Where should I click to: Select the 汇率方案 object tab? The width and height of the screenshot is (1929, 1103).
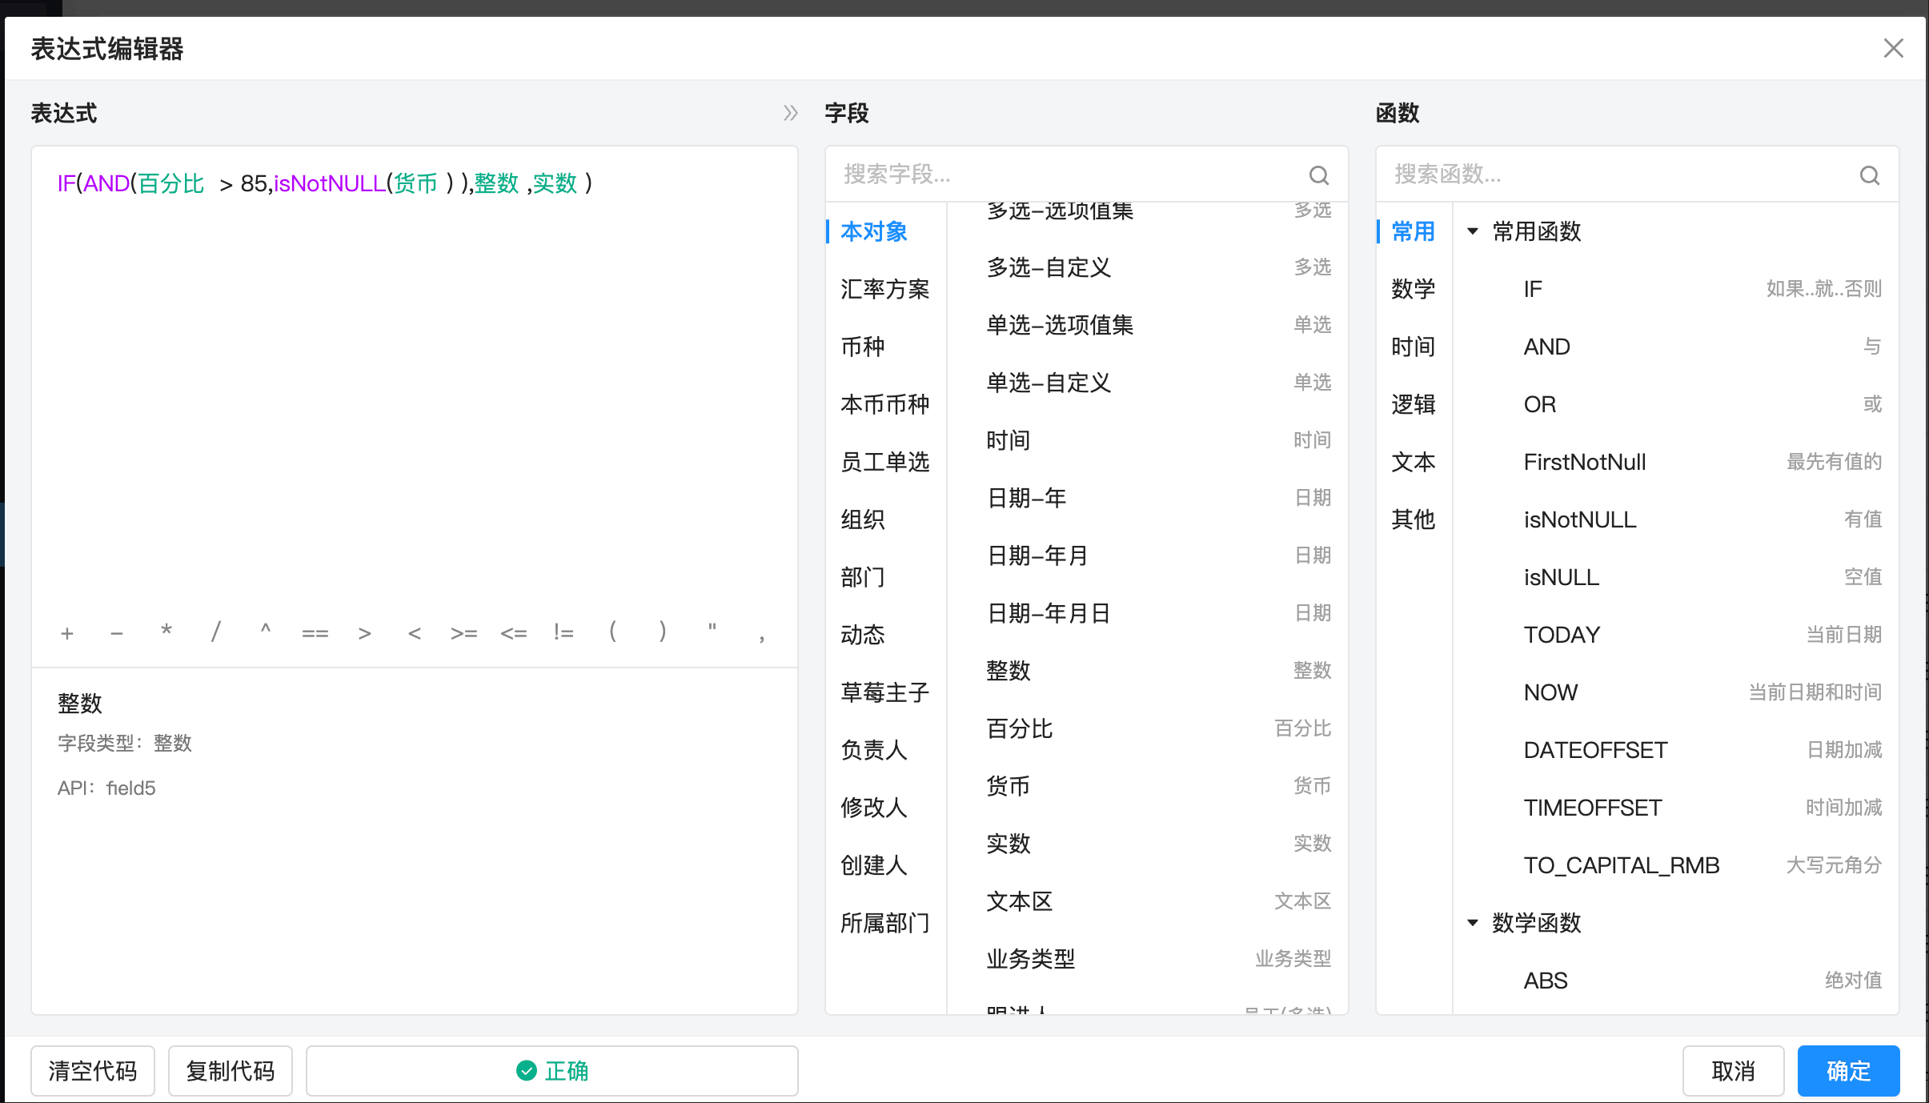(x=884, y=289)
